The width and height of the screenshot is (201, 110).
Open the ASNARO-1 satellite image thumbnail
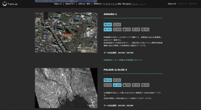point(66,32)
